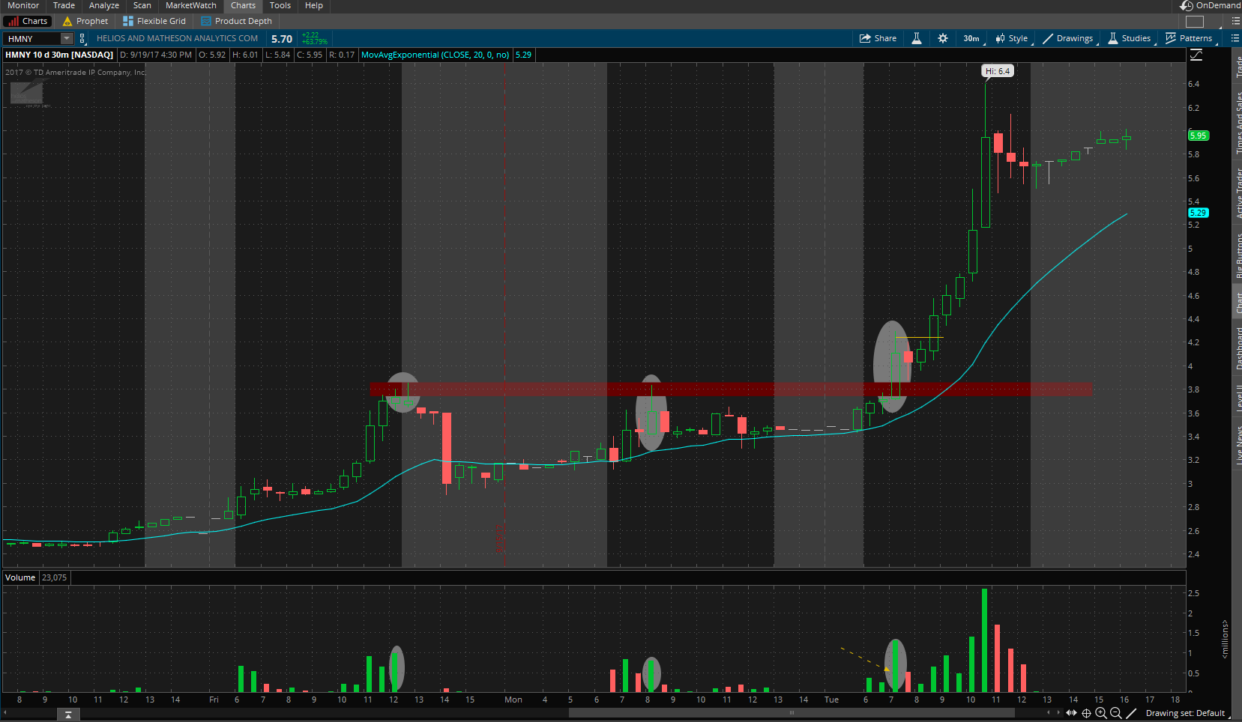Screen dimensions: 1242x722
Task: Select the Chart sidebar tab
Action: click(1238, 303)
